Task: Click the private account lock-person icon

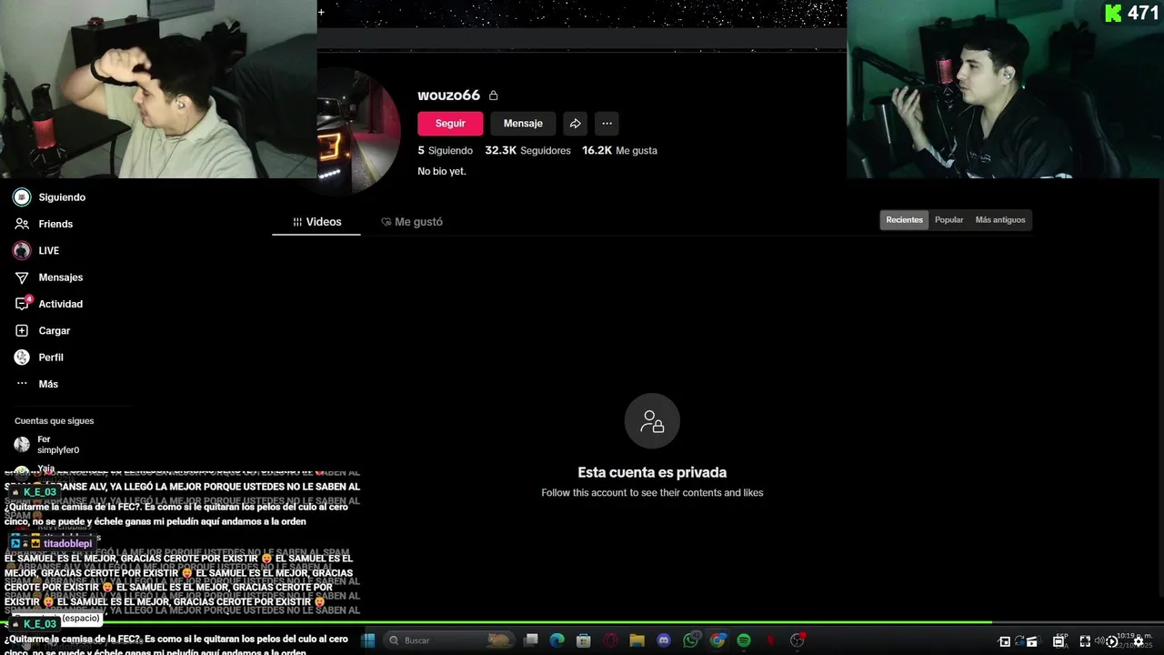Action: [652, 421]
